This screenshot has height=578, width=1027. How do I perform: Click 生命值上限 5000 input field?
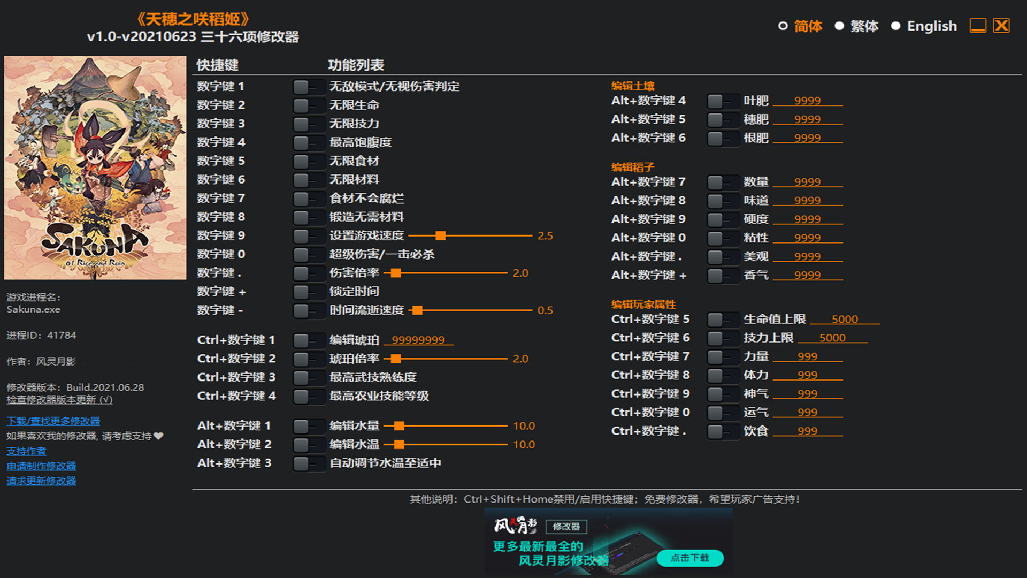point(845,320)
